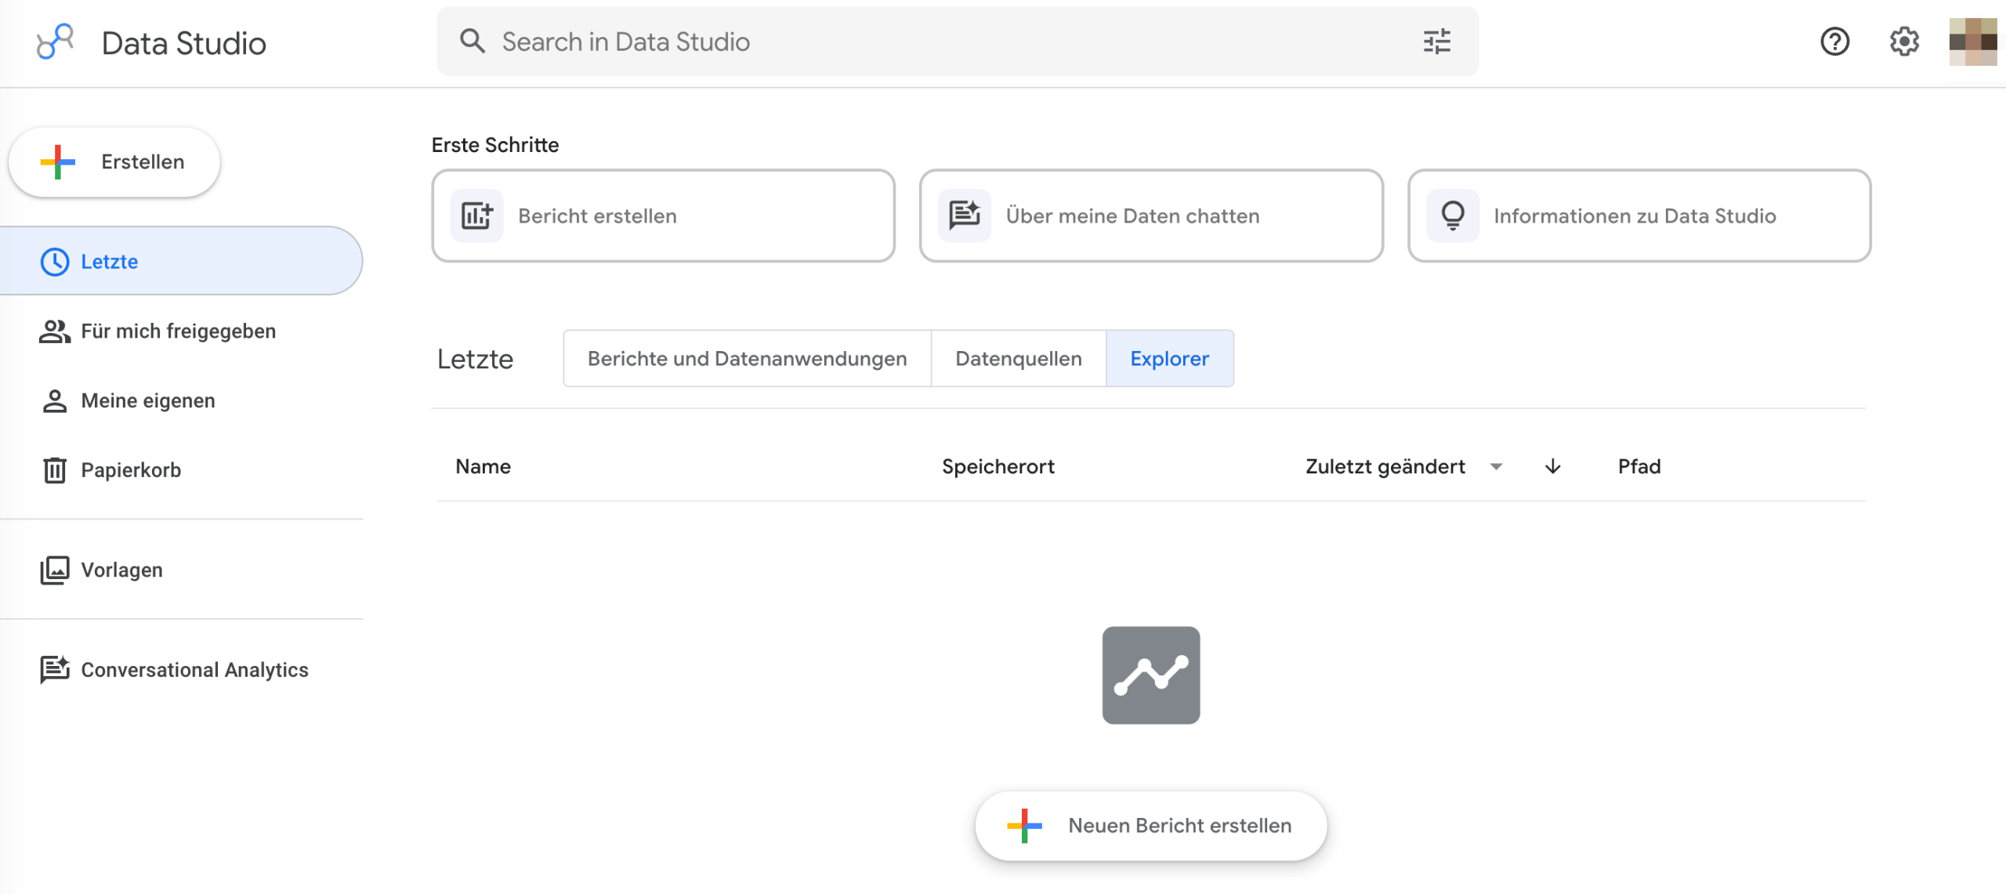
Task: Switch to Berichte und Datenanwendungen tab
Action: (x=747, y=359)
